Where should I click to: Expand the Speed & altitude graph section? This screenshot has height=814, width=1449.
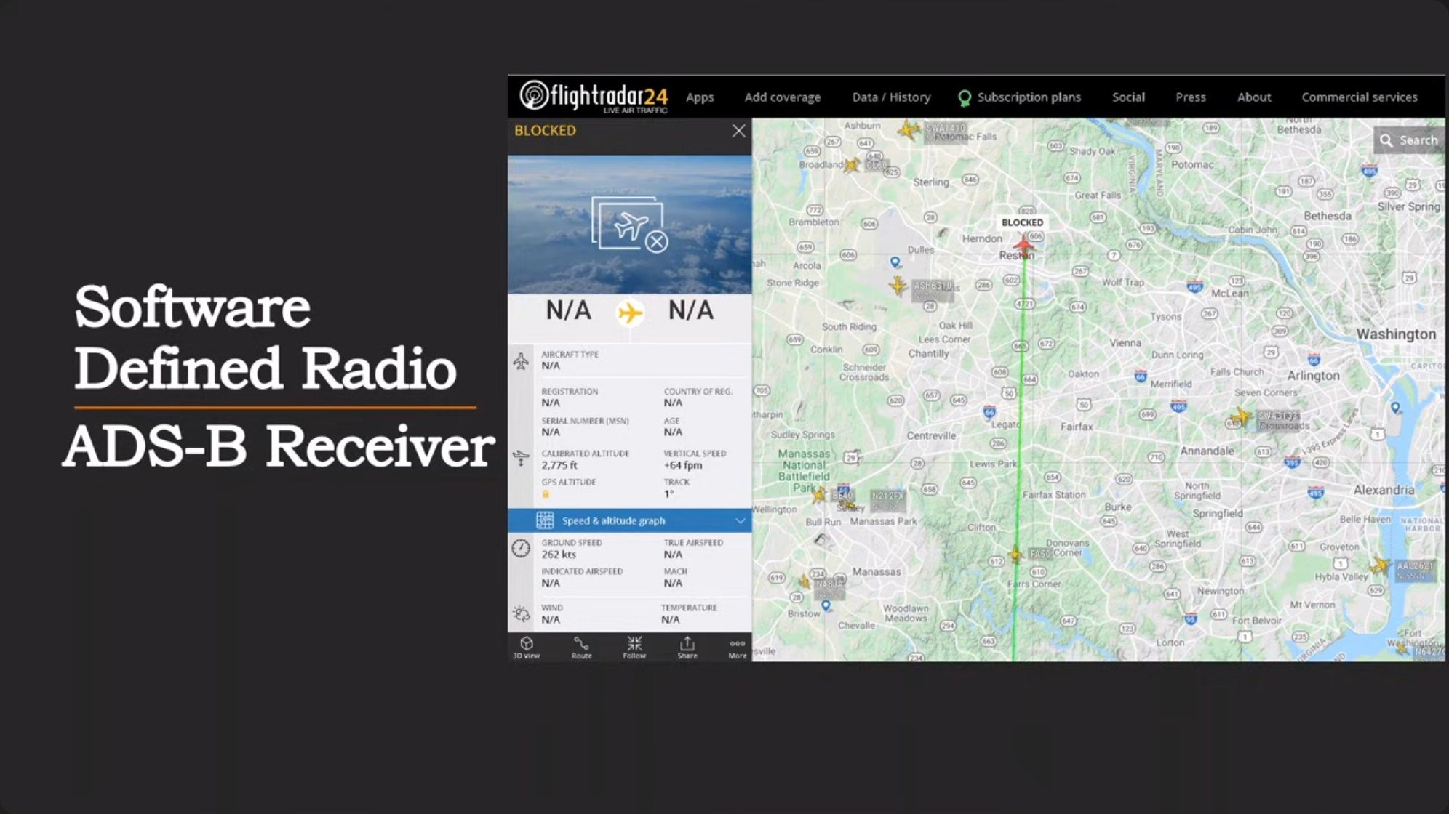tap(630, 520)
